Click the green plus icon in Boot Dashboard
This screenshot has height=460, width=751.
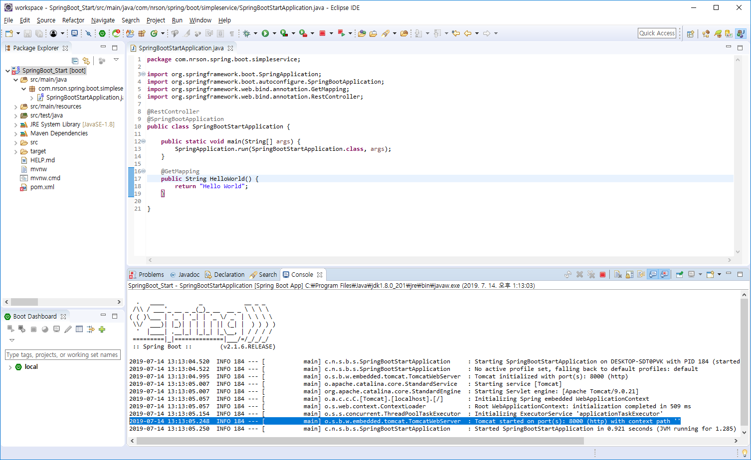click(x=102, y=329)
